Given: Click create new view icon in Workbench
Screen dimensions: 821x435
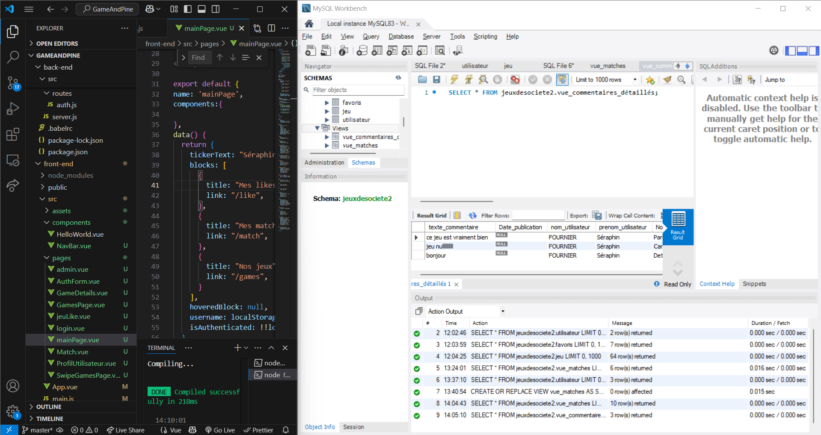Looking at the screenshot, I should 392,51.
